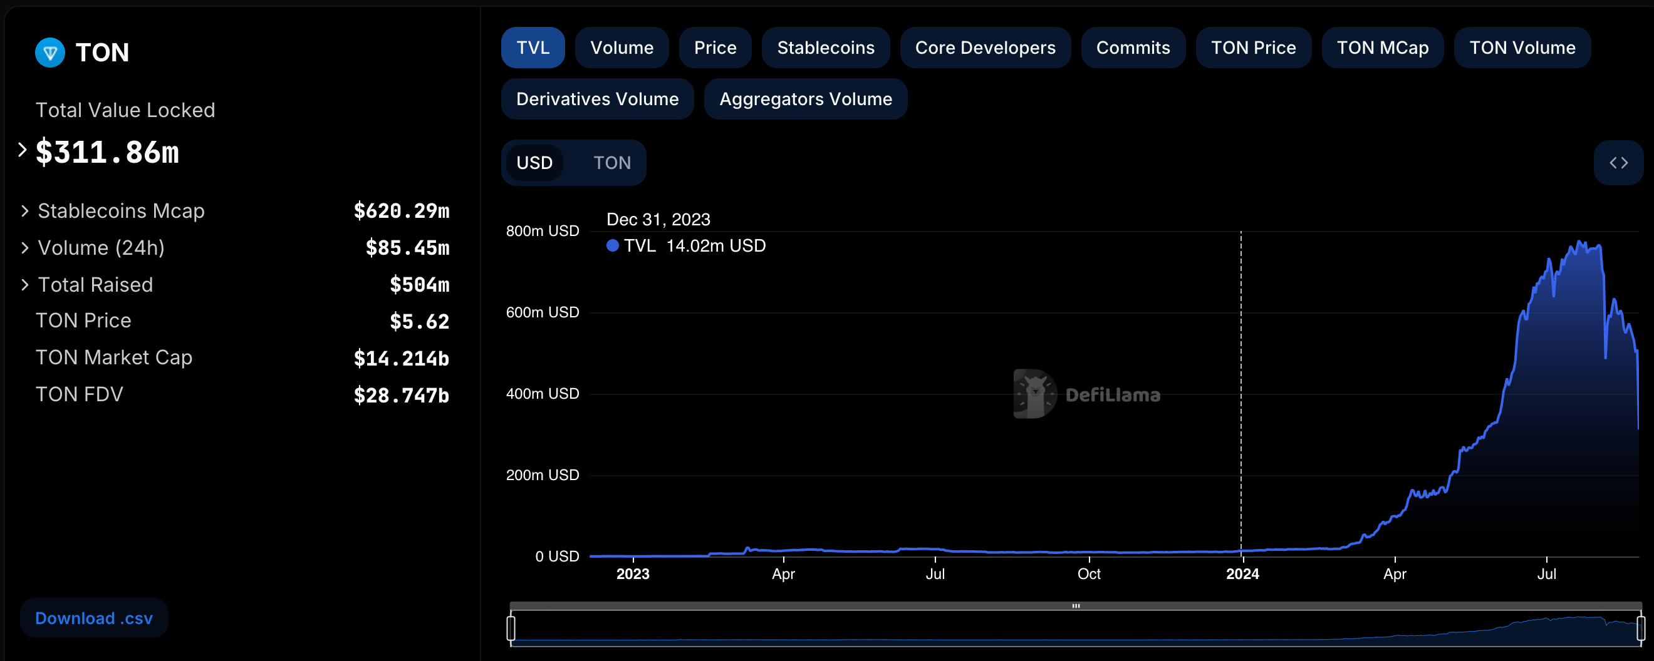Expand the Stablecoins Mcap row
Viewport: 1654px width, 661px height.
point(24,211)
